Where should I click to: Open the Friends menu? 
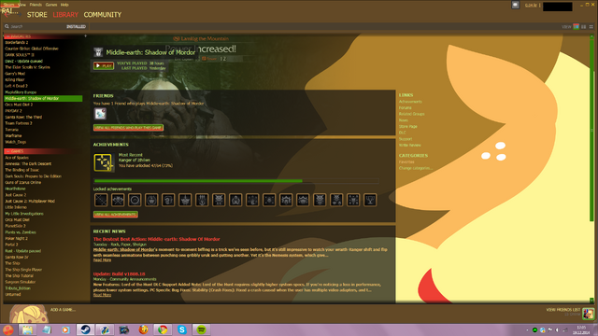(36, 5)
